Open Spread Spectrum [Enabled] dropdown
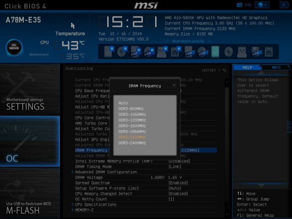 pyautogui.click(x=178, y=183)
